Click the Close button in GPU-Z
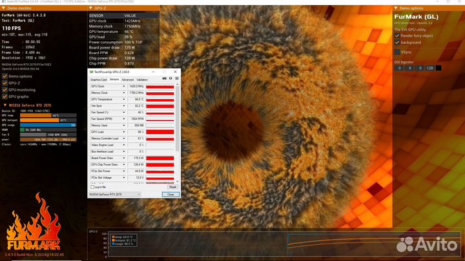Screen dimensions: 465x261 [x=170, y=195]
